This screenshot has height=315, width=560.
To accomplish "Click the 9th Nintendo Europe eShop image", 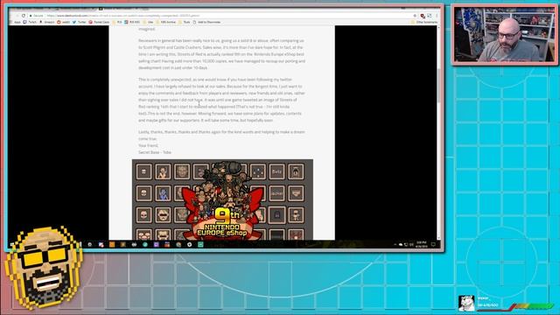I will pos(222,199).
